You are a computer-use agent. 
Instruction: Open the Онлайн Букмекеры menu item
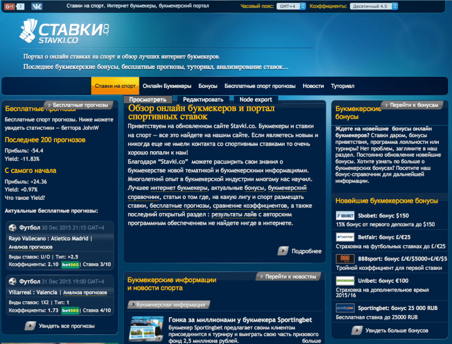167,86
